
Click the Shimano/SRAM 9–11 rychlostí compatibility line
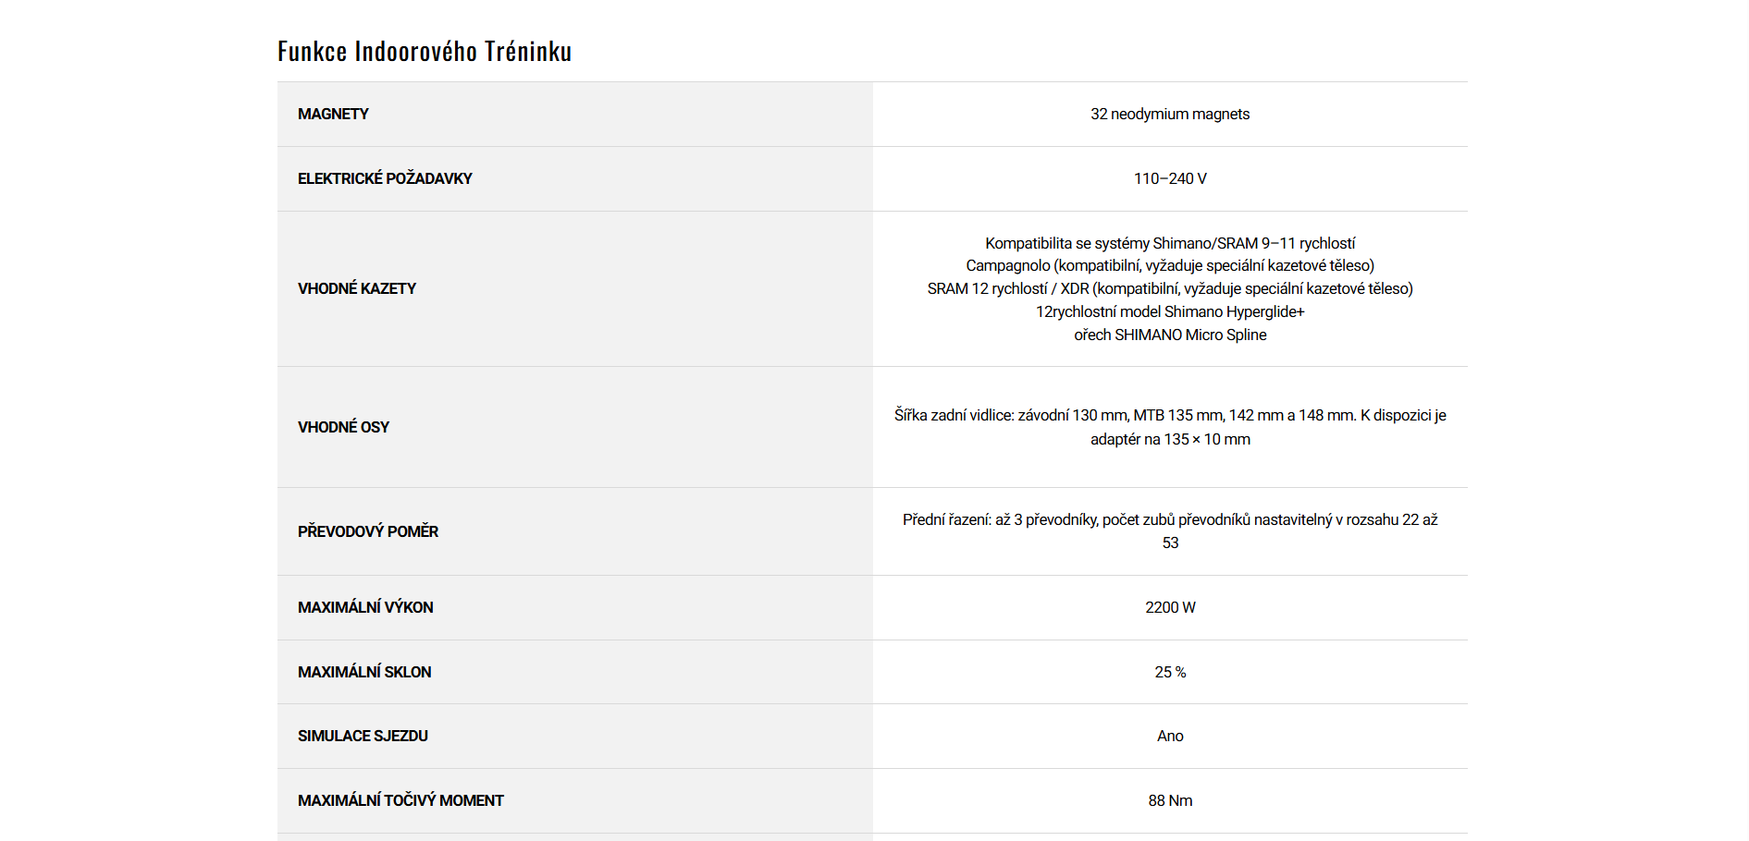tap(1169, 243)
